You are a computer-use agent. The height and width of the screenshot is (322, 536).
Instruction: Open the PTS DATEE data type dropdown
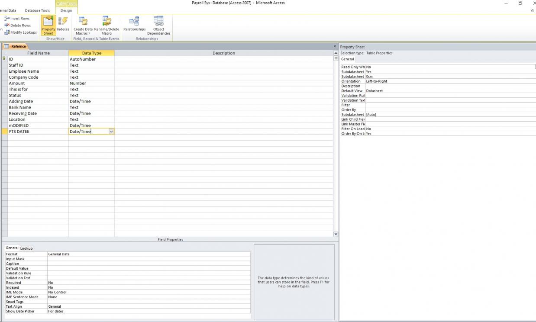coord(111,132)
